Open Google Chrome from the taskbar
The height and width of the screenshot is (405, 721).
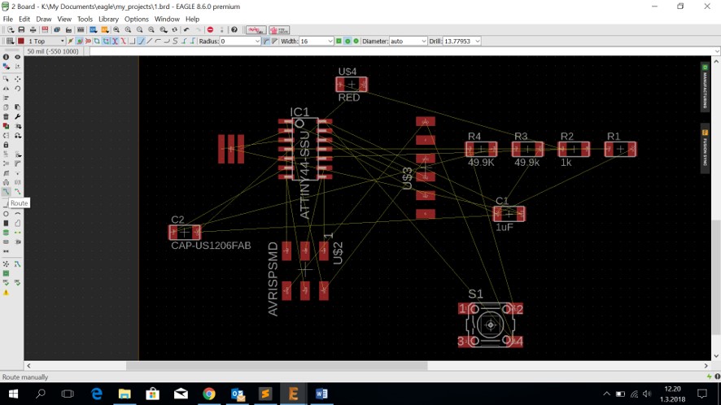pos(209,394)
